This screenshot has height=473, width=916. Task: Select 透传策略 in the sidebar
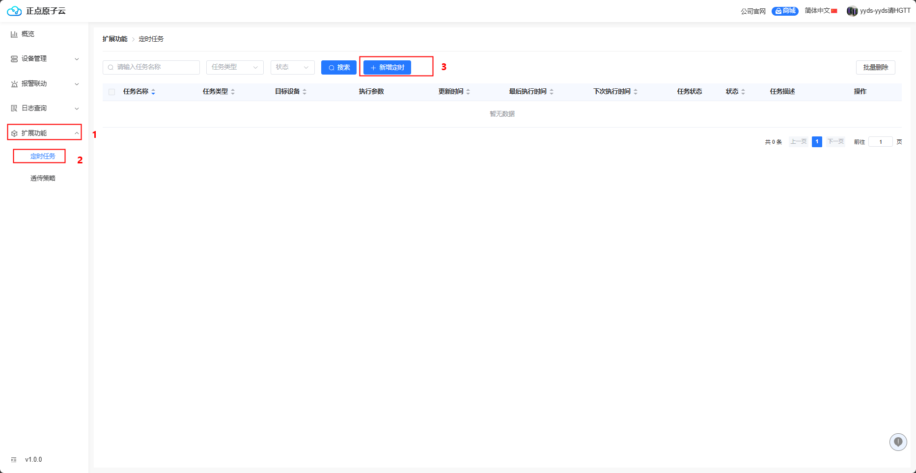(x=43, y=178)
